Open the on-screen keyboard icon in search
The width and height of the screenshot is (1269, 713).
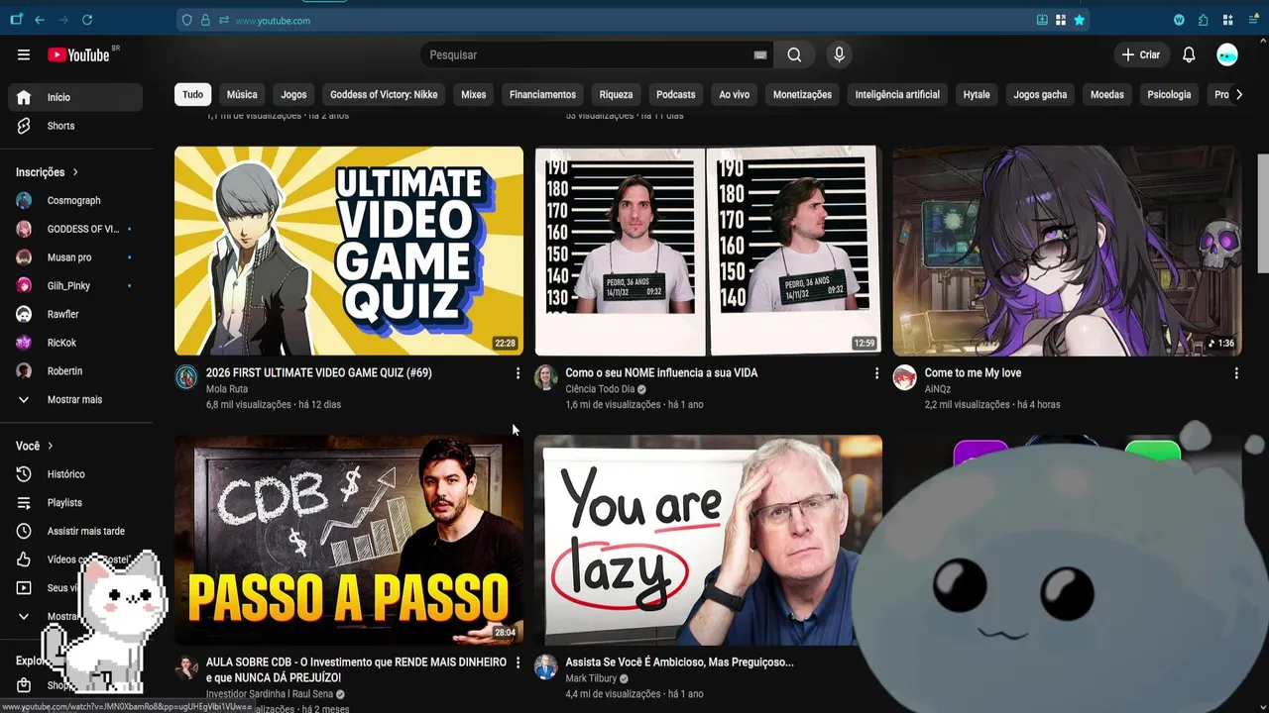point(760,55)
